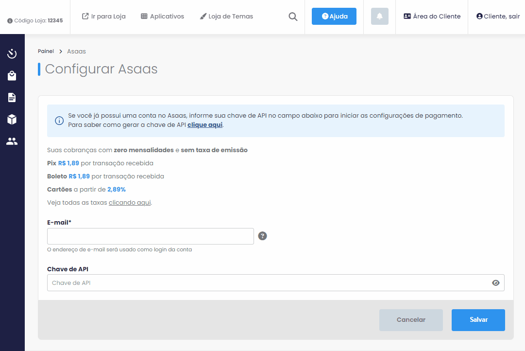525x351 pixels.
Task: Open the document page sidebar icon
Action: (12, 98)
